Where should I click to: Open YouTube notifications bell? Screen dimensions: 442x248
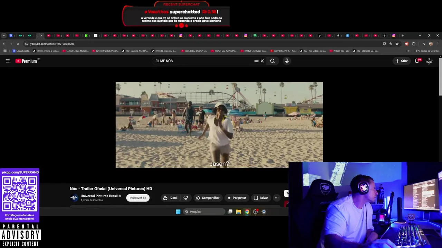point(417,61)
